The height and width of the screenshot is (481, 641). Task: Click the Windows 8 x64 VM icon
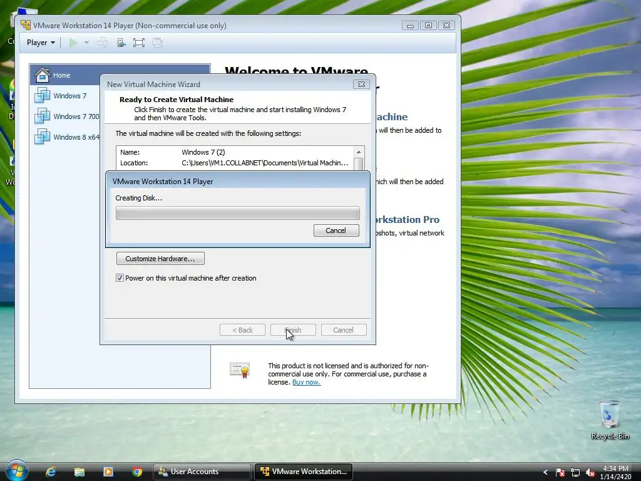click(x=42, y=137)
